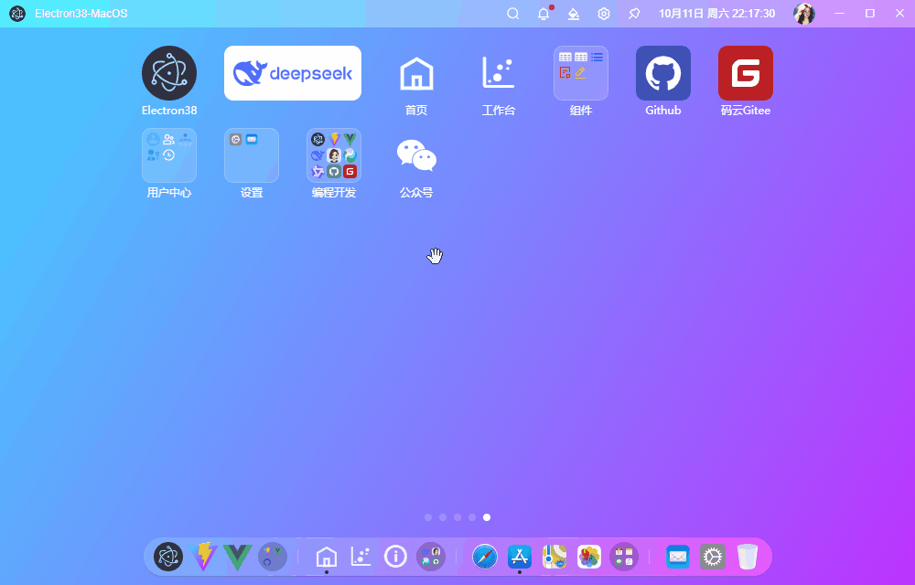
Task: Click the search icon in top bar
Action: click(x=513, y=14)
